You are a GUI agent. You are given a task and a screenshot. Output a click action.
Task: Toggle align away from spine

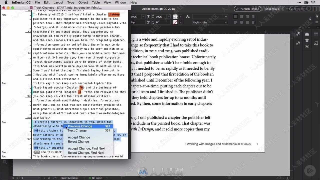pyautogui.click(x=253, y=22)
